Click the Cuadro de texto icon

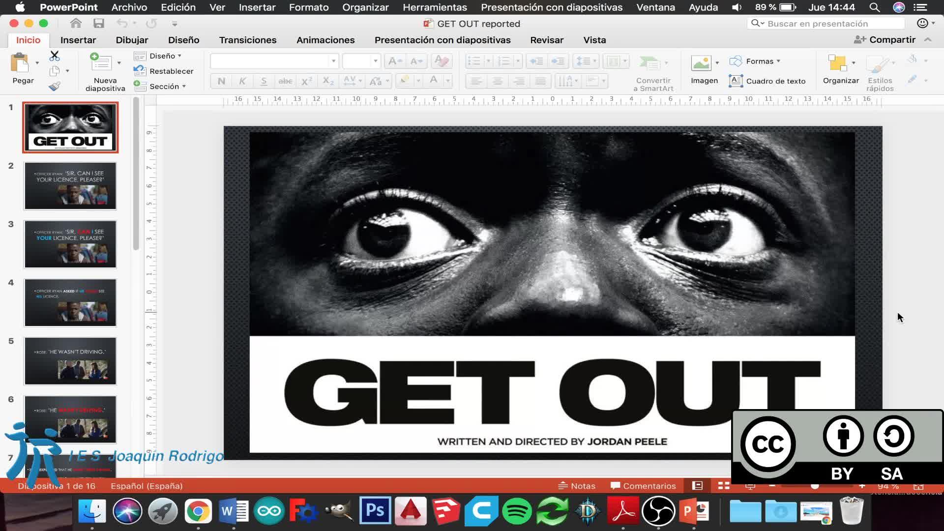pos(736,81)
